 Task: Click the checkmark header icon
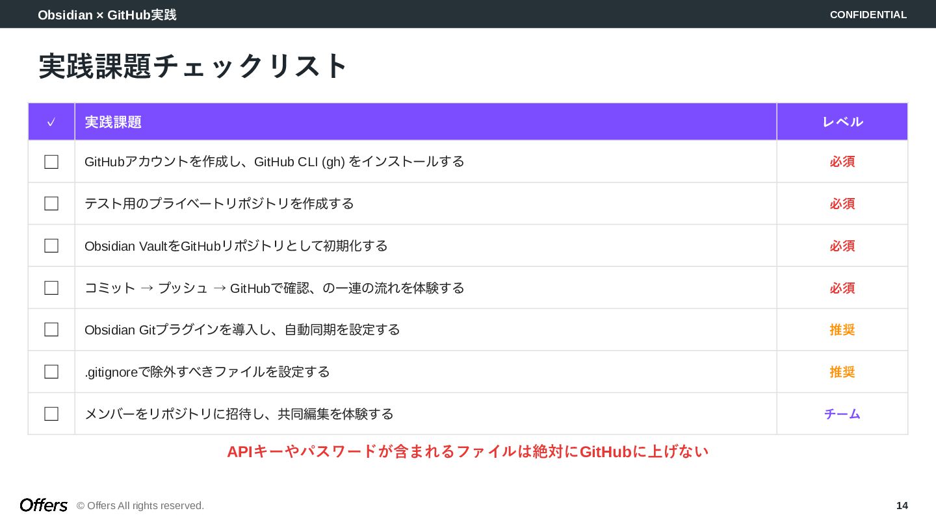click(x=51, y=122)
